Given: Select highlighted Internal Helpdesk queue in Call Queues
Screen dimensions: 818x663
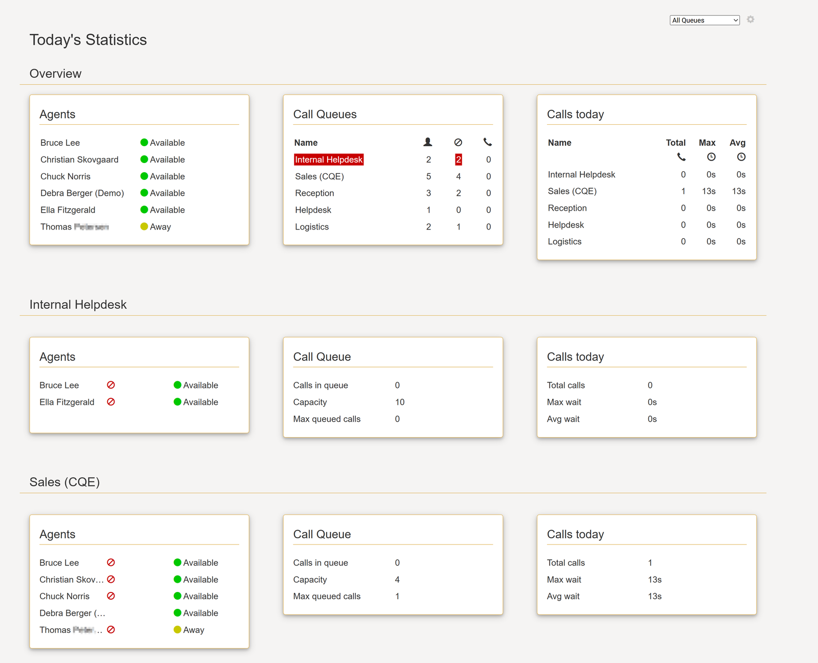Looking at the screenshot, I should tap(329, 159).
